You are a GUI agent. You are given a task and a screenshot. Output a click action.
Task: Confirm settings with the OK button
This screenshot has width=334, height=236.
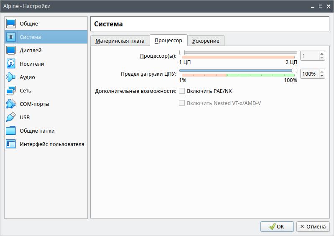click(277, 226)
